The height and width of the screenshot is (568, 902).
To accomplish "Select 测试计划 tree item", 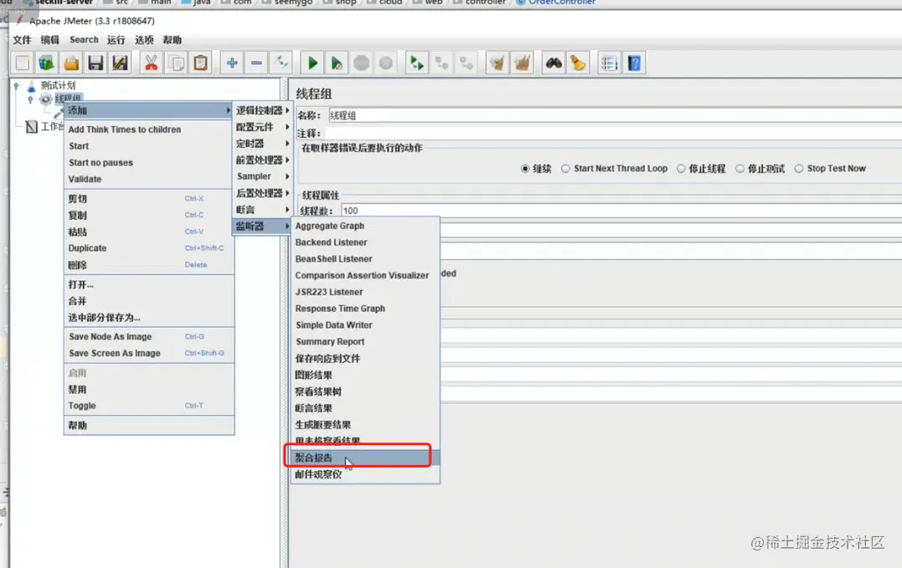I will click(58, 85).
